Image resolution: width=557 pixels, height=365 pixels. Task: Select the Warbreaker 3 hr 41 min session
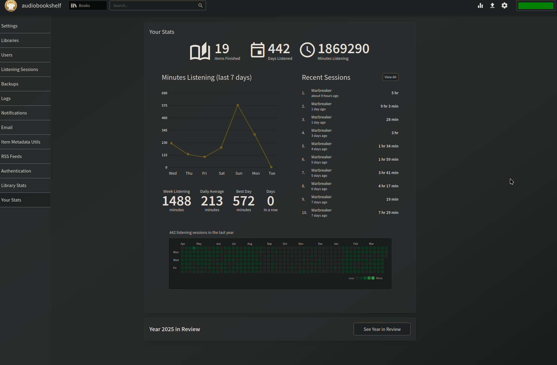point(350,173)
